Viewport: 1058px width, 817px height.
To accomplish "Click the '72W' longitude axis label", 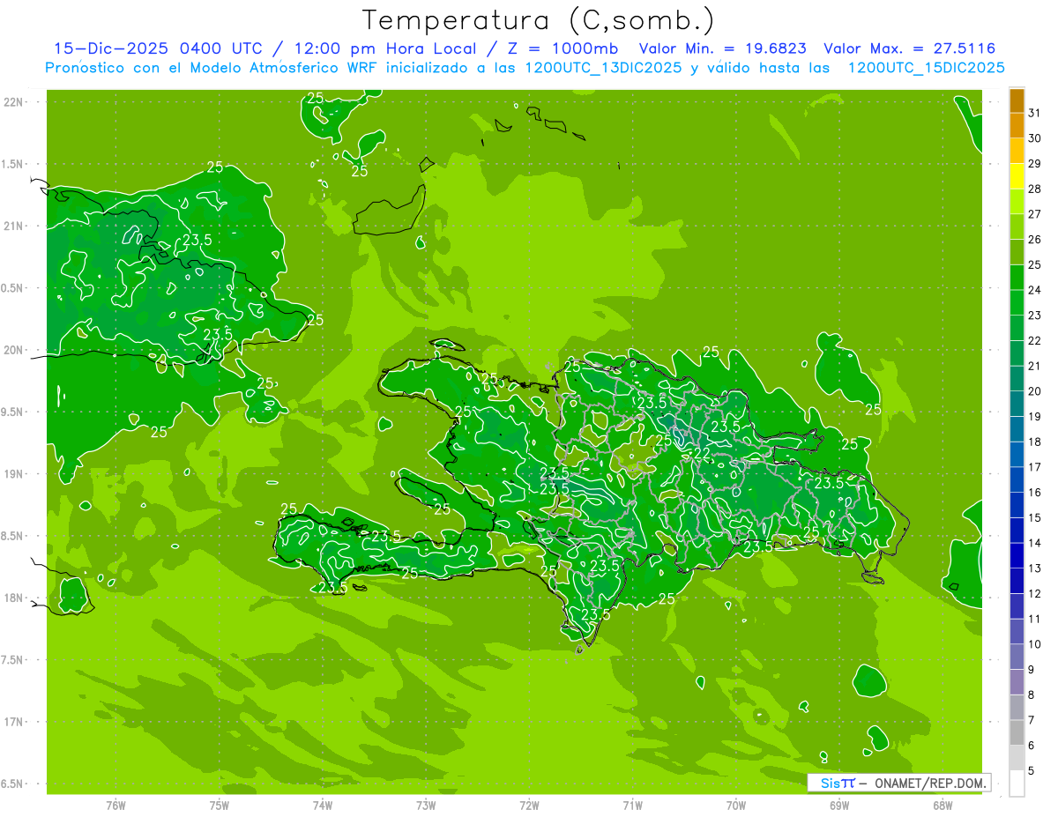I will coord(529,805).
